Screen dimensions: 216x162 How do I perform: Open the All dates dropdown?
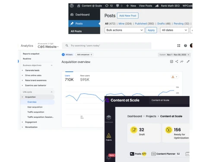pyautogui.click(x=175, y=30)
